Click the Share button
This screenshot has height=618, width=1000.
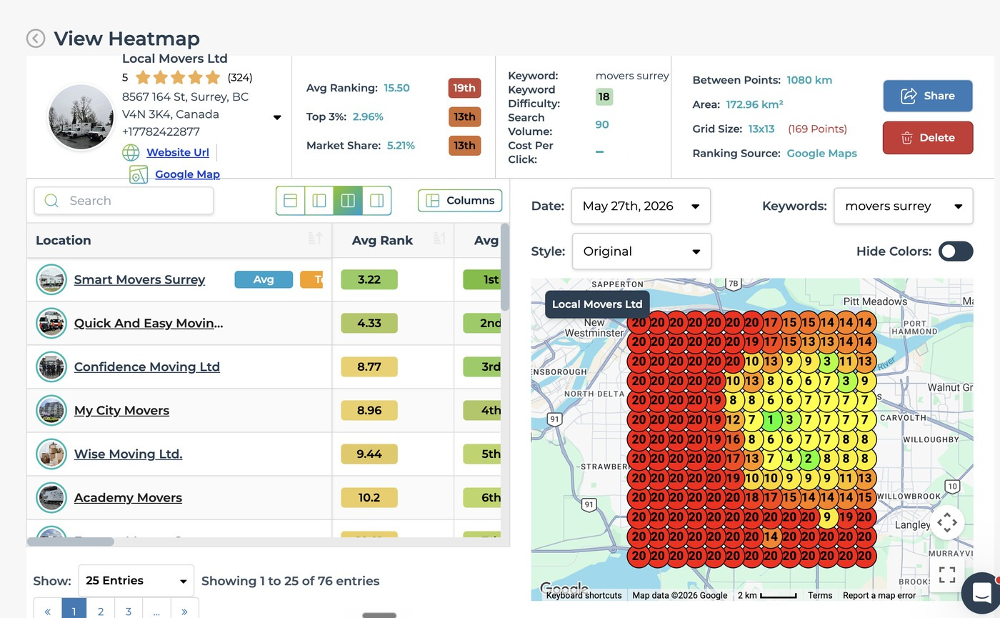click(928, 96)
